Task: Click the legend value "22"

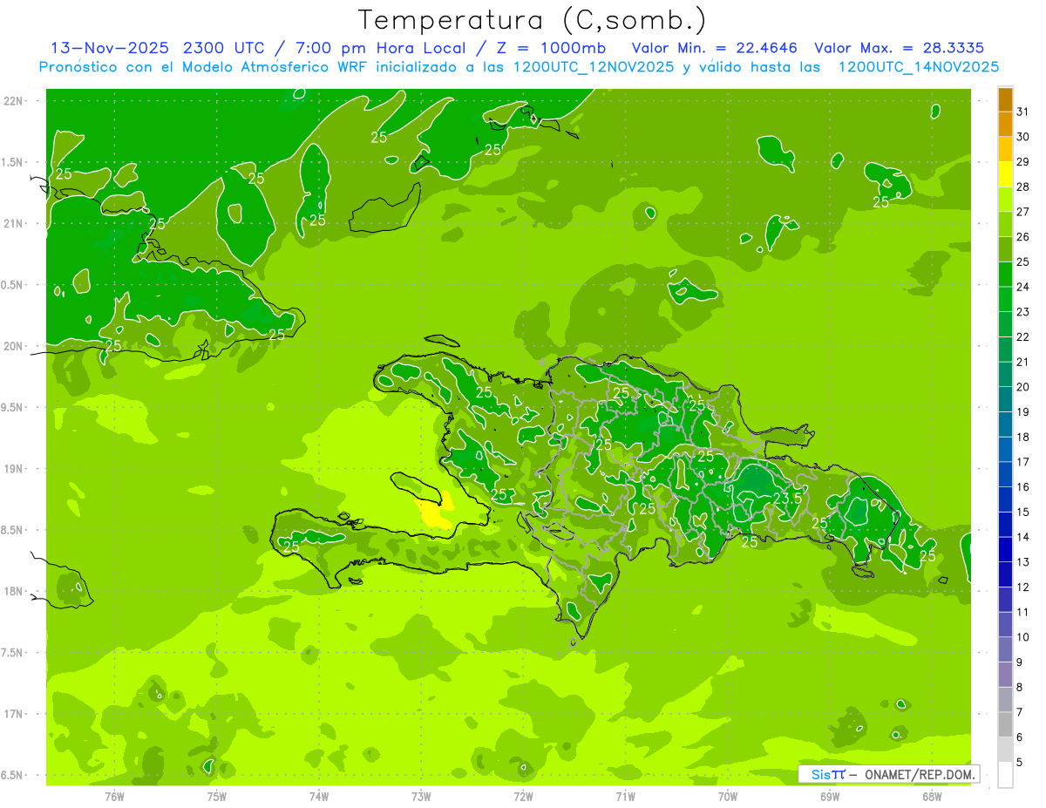Action: click(1023, 336)
